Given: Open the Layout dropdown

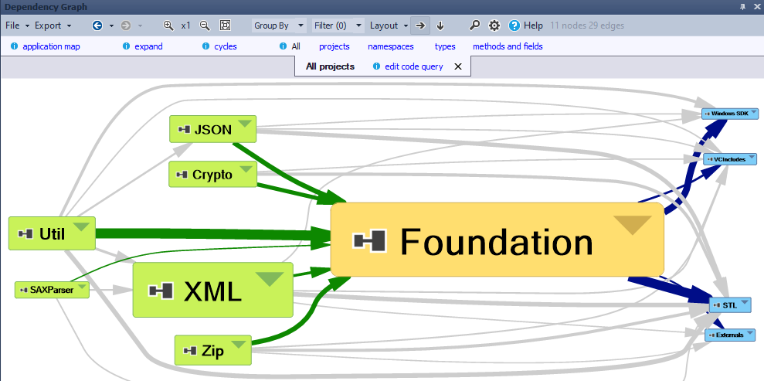Looking at the screenshot, I should coord(389,26).
